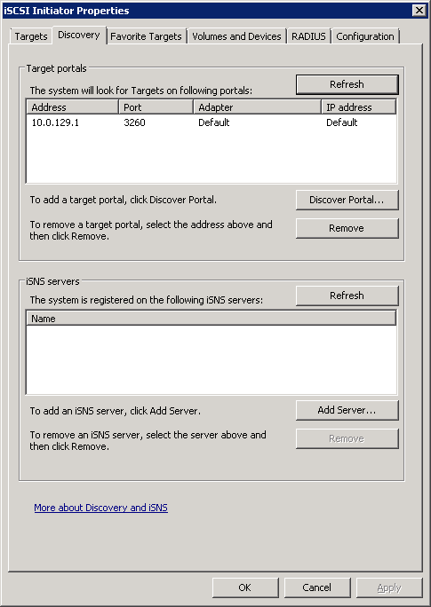Go to the RADIUS tab

(x=308, y=36)
